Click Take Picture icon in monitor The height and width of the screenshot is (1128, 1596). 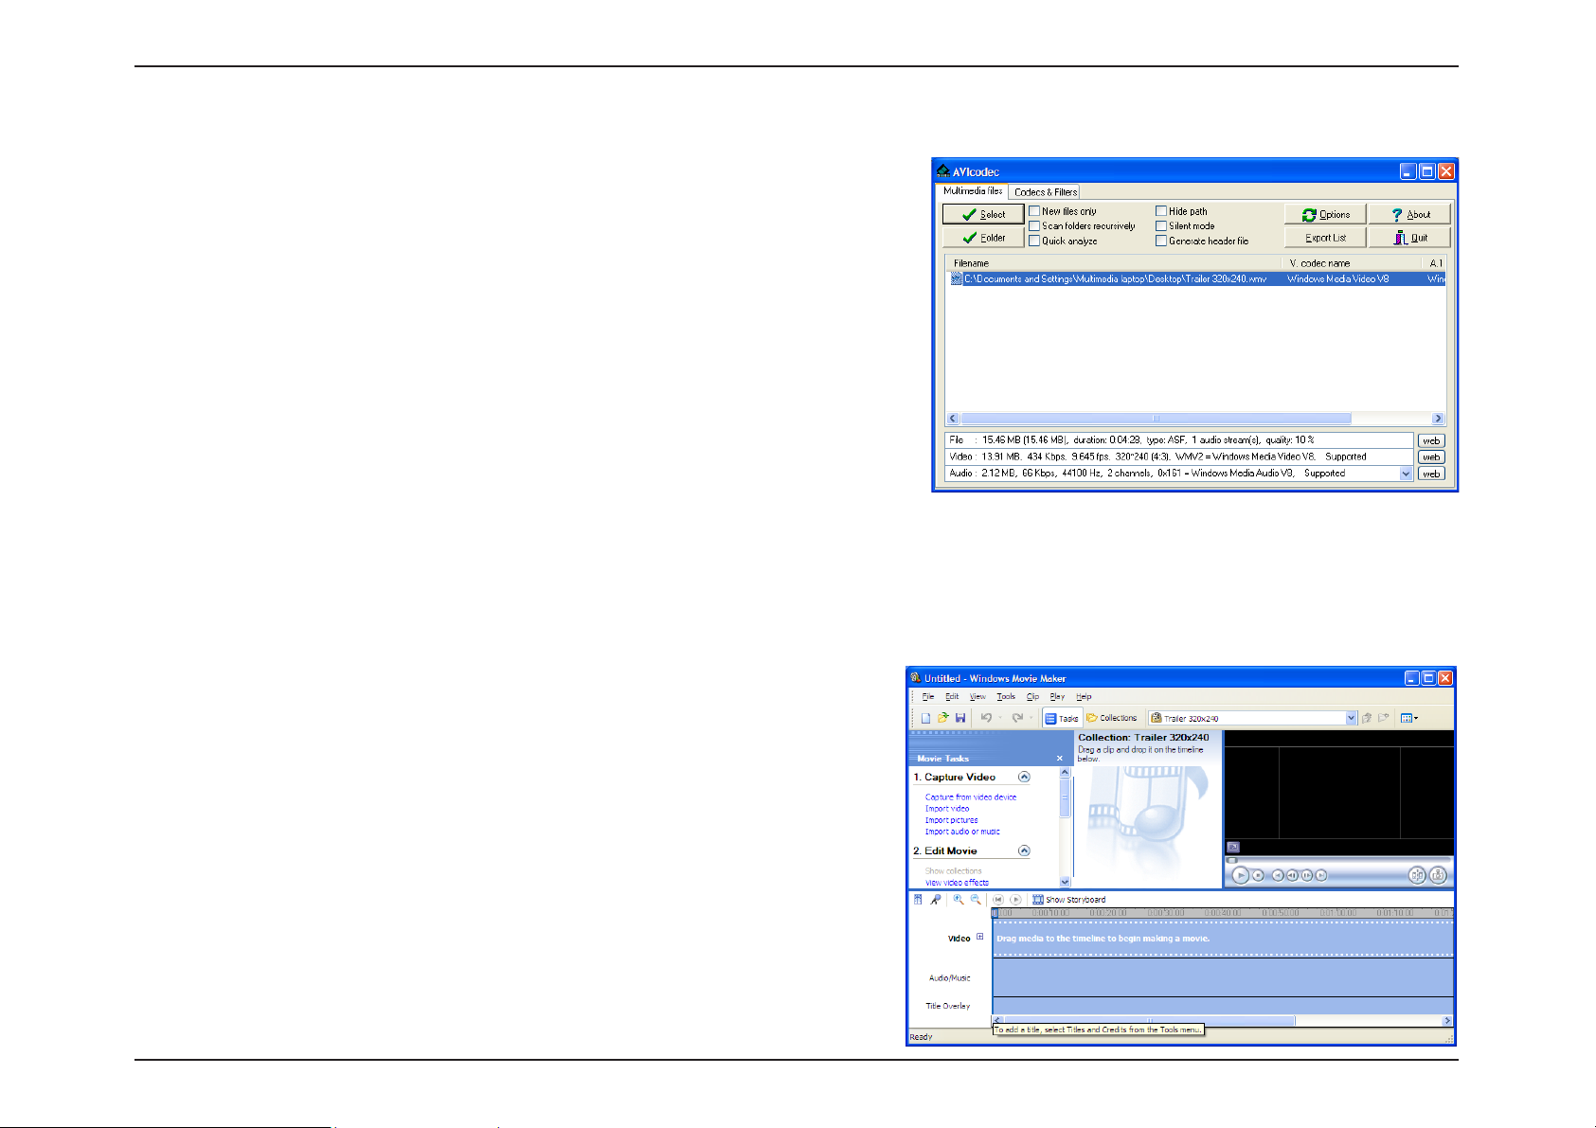pyautogui.click(x=1438, y=875)
